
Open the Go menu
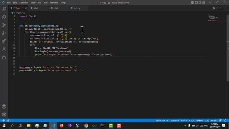tap(40, 3)
